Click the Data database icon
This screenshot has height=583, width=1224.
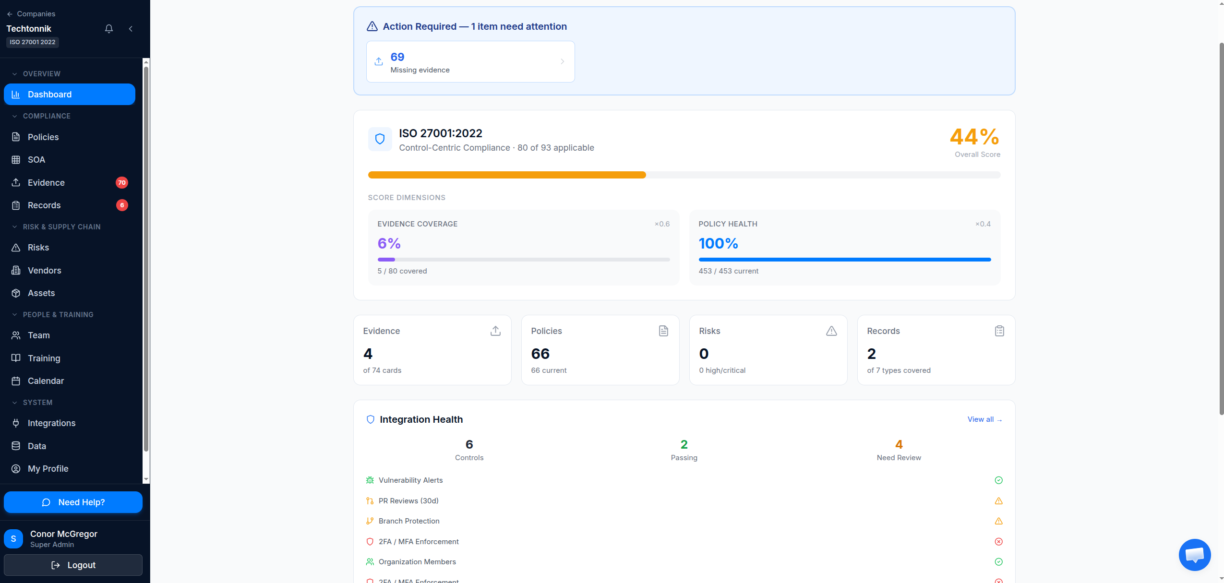[x=16, y=446]
